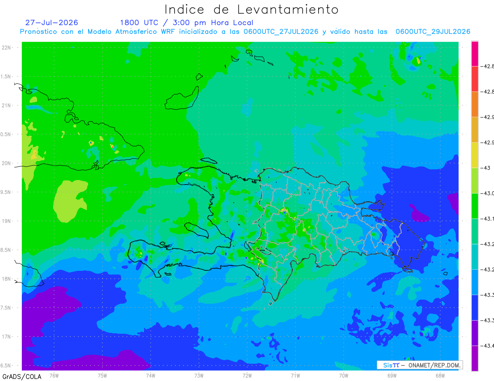Click the '69W' longitude label
Screen dimensions: 494x381
[392, 375]
